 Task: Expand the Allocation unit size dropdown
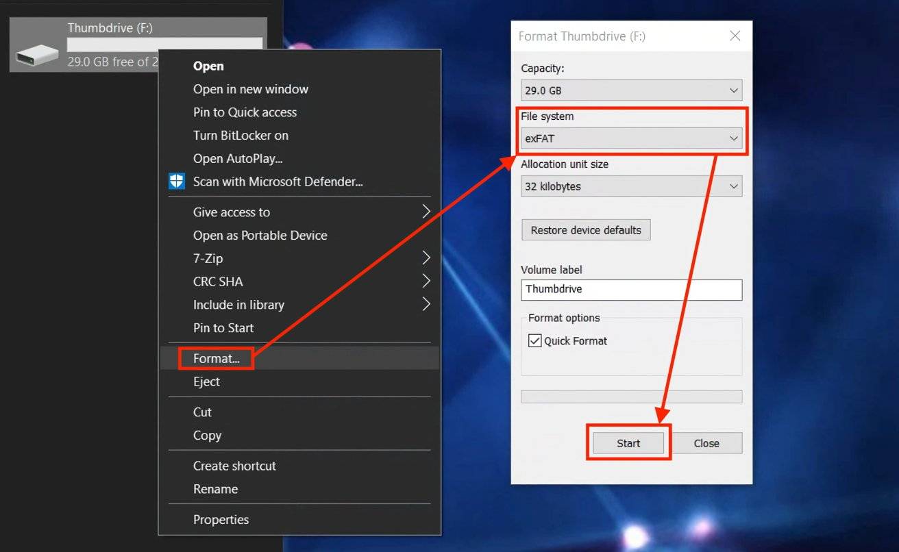(630, 186)
